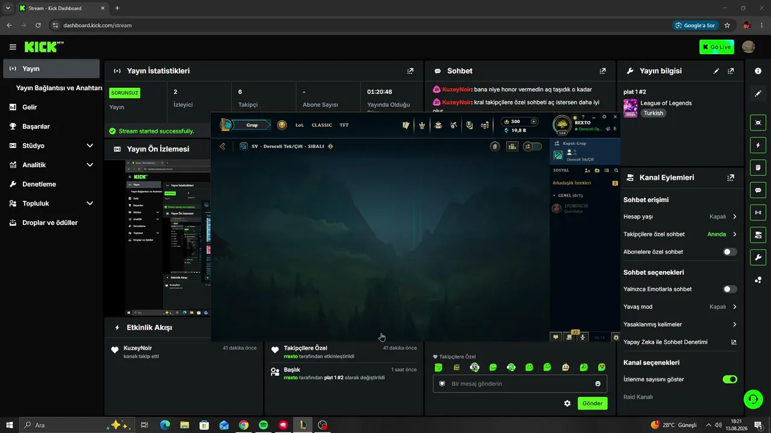This screenshot has width=771, height=433.
Task: Open the League client collection backpack icon
Action: pyautogui.click(x=438, y=125)
